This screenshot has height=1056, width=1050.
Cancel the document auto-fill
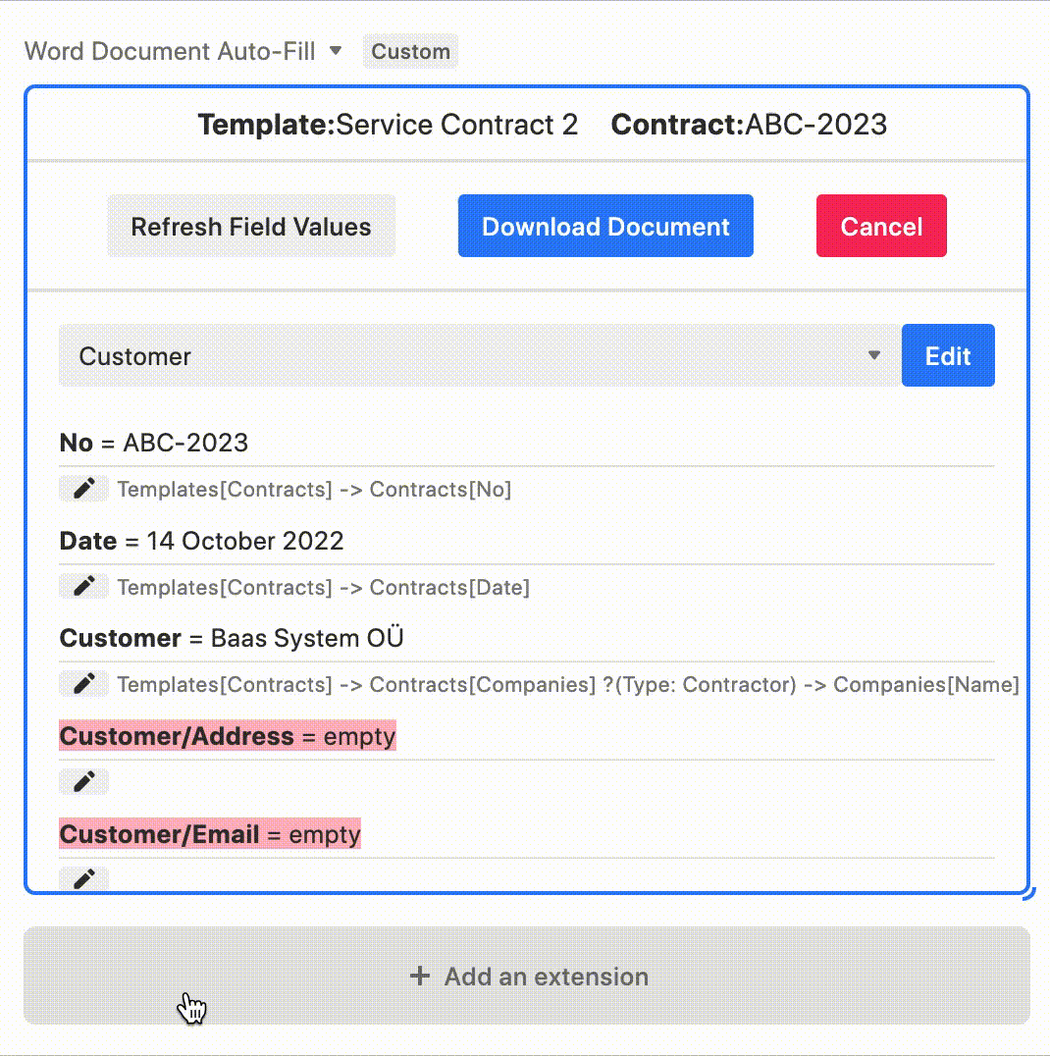[881, 227]
